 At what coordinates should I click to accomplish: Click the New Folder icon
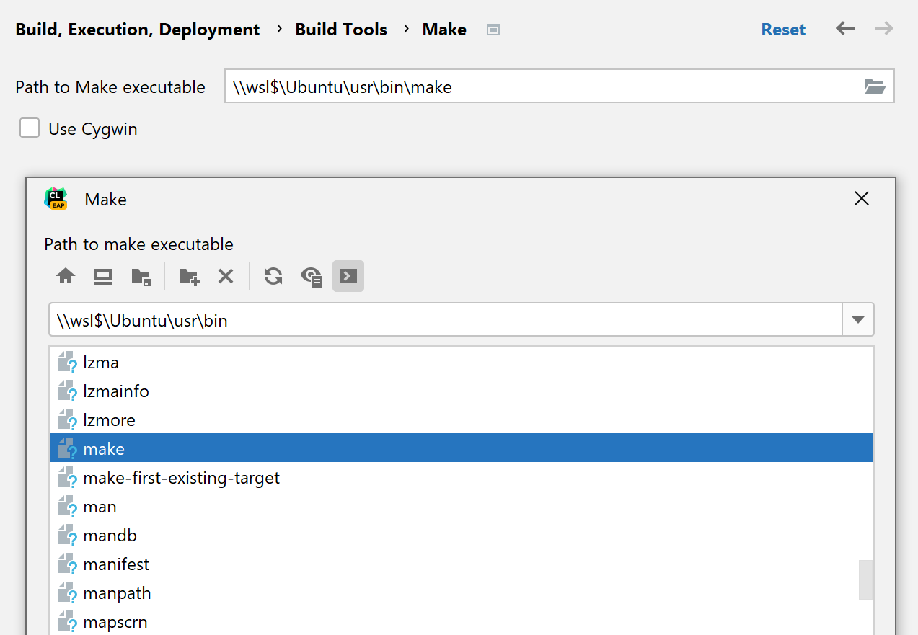(189, 276)
